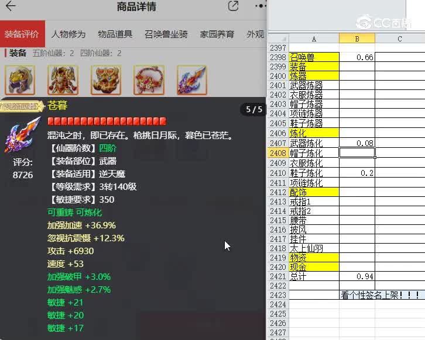The width and height of the screenshot is (425, 340).
Task: Click the 可重铸 可炼化 text
Action: tap(74, 212)
